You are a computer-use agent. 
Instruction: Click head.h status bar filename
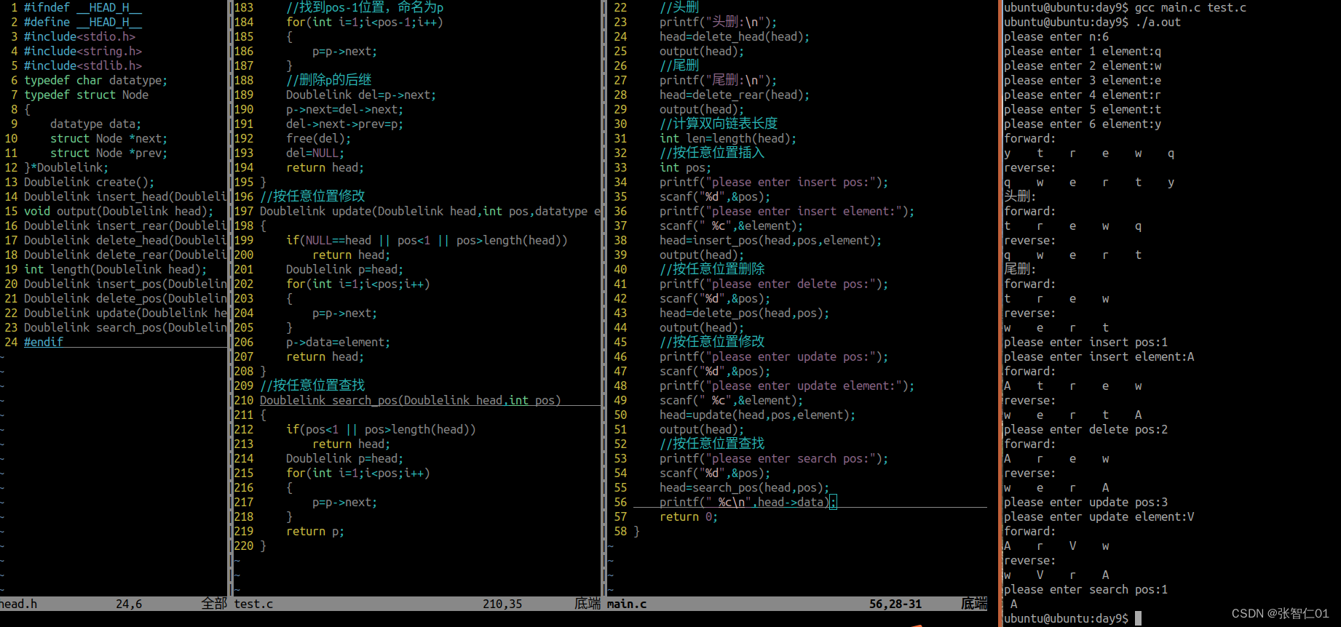pyautogui.click(x=18, y=604)
